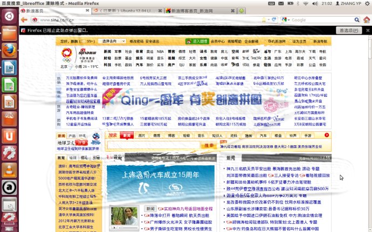Open the search engine selector dropdown
The width and height of the screenshot is (372, 232).
[x=286, y=20]
